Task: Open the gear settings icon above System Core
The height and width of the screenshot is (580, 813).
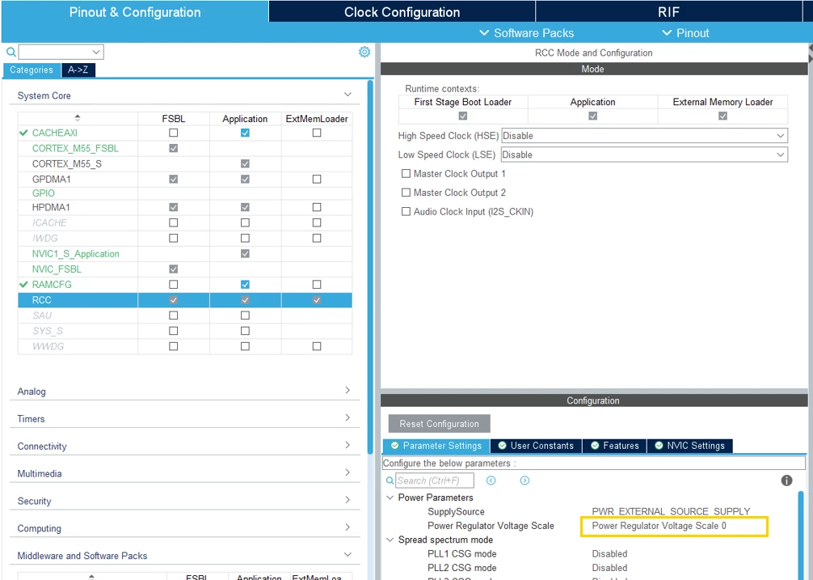Action: tap(364, 52)
